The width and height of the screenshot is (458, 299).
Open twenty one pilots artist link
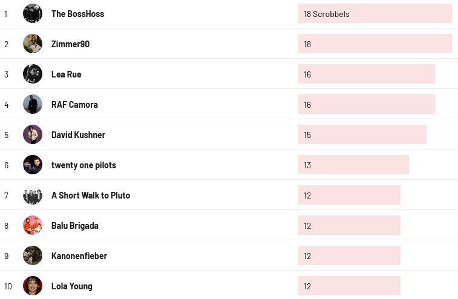pos(83,165)
